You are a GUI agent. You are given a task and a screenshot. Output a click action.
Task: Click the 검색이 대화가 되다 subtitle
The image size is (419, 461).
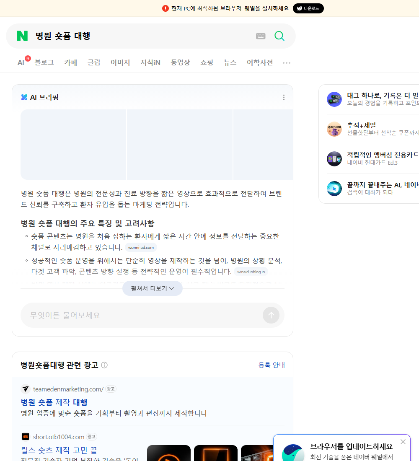click(x=370, y=192)
